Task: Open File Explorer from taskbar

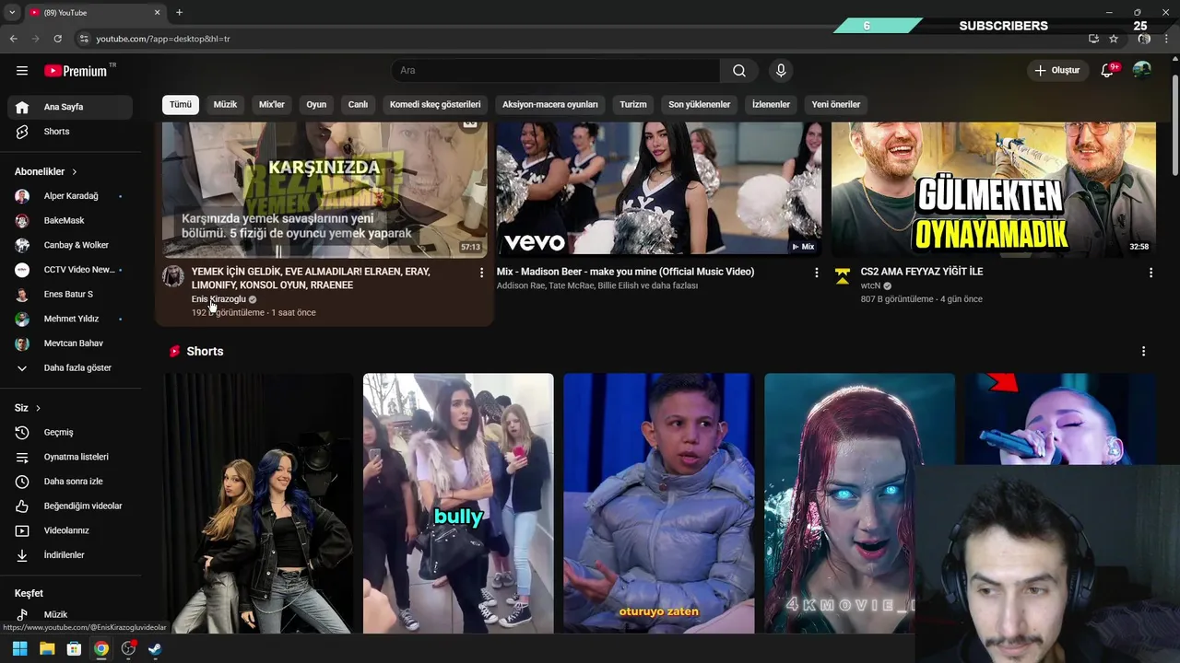Action: (47, 649)
